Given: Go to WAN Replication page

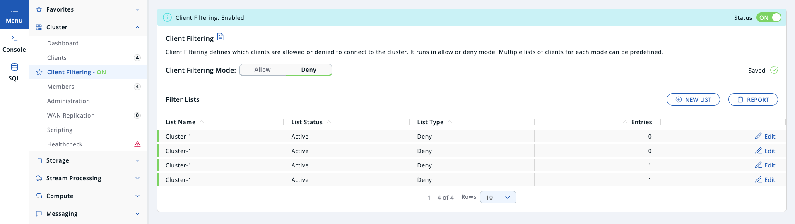Looking at the screenshot, I should (x=71, y=116).
